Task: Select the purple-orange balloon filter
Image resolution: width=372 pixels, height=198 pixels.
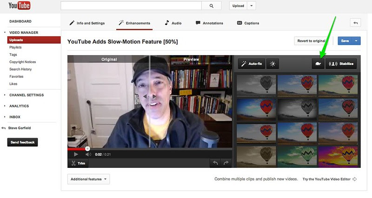Action: tap(338, 156)
